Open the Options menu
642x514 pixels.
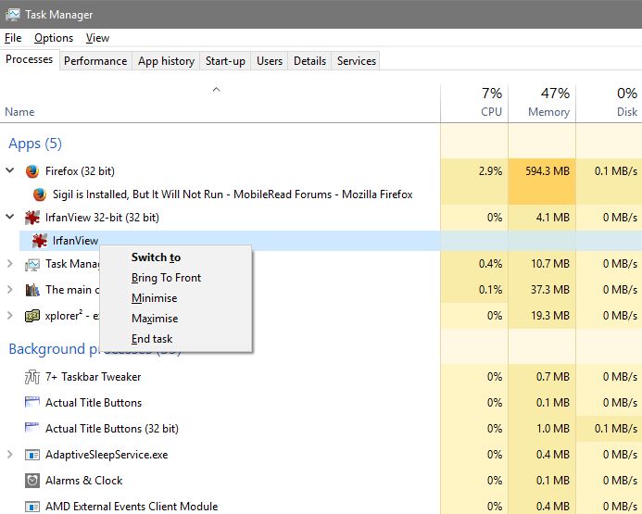(x=54, y=38)
